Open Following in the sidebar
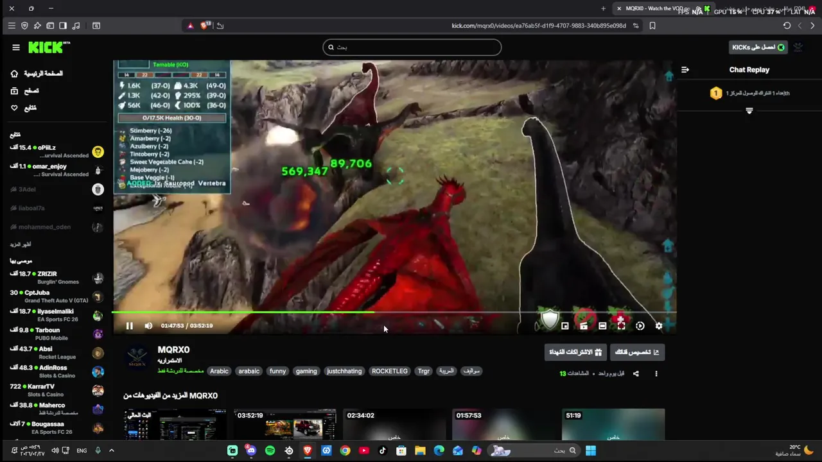 (x=23, y=108)
